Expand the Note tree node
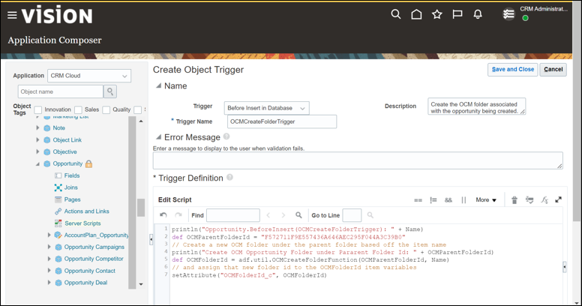 click(37, 127)
